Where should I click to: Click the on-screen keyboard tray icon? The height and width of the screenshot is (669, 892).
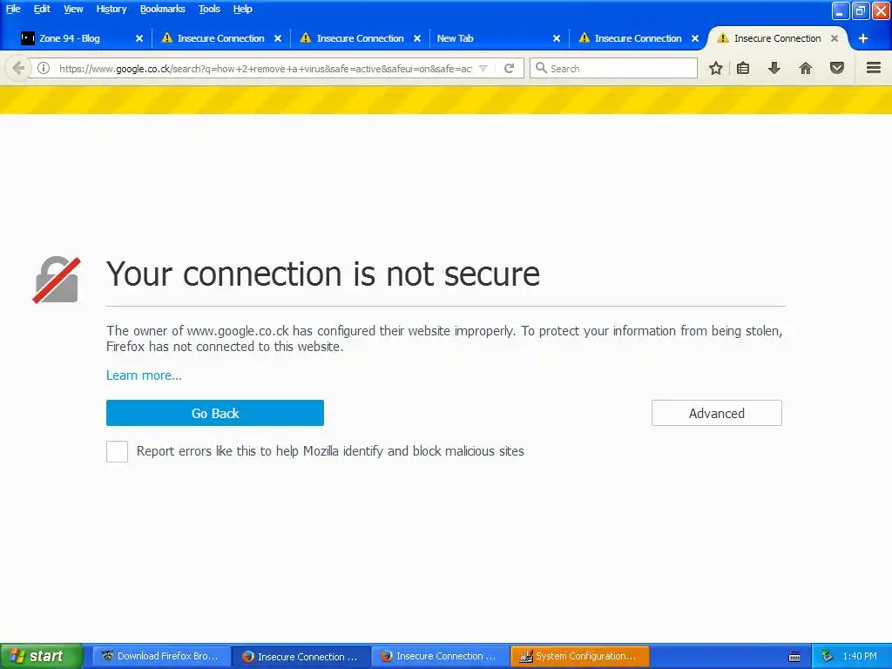pyautogui.click(x=794, y=657)
